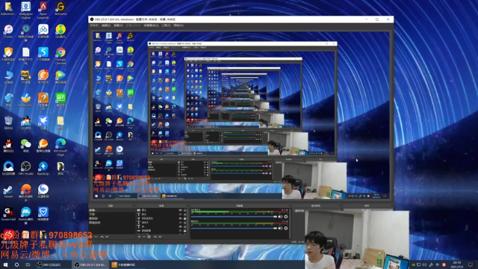
Task: Toggle visibility eye of first source
Action: 180,210
